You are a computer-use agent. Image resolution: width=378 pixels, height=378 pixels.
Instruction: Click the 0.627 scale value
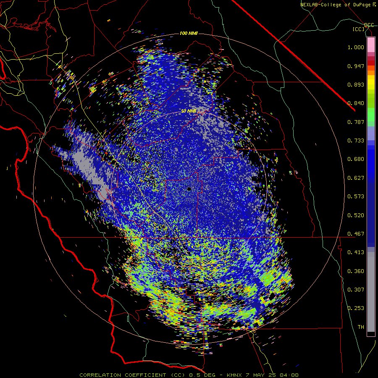point(356,178)
